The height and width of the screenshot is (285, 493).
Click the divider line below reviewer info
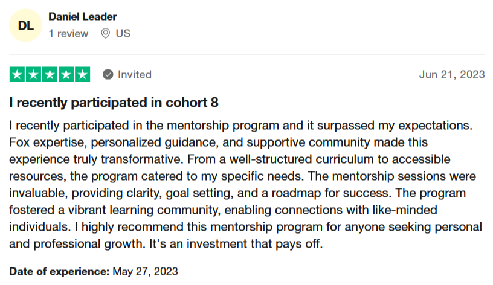pyautogui.click(x=246, y=54)
